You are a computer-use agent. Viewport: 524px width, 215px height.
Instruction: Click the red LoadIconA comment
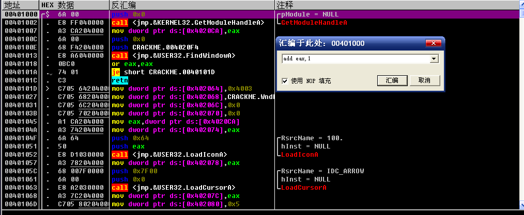299,154
